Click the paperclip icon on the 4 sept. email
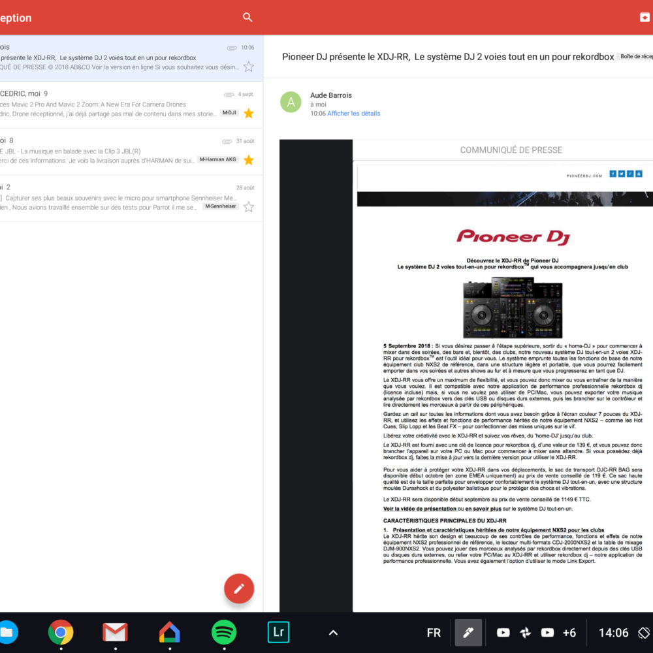 (229, 95)
